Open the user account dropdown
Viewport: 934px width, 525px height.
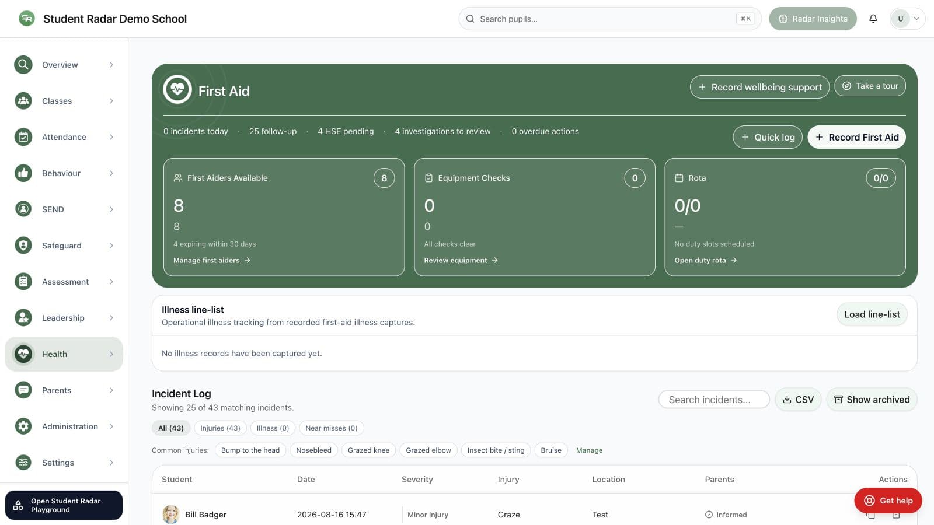tap(907, 19)
